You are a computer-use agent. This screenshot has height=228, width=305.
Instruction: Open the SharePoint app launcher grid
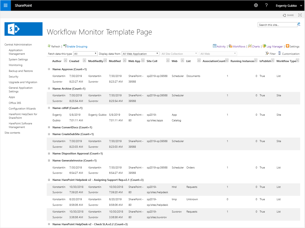click(x=5, y=5)
